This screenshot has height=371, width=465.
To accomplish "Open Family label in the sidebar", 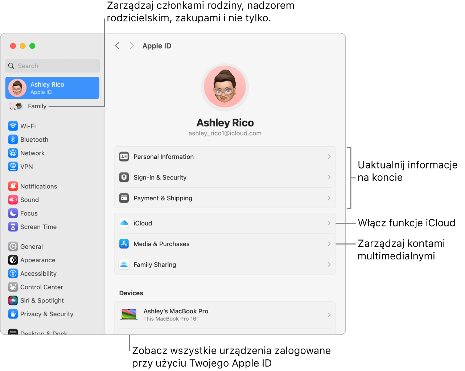I will click(x=37, y=106).
